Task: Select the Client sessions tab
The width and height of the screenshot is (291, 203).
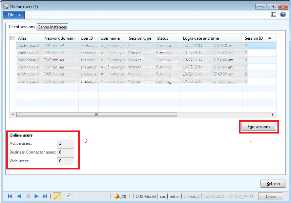Action: 22,27
